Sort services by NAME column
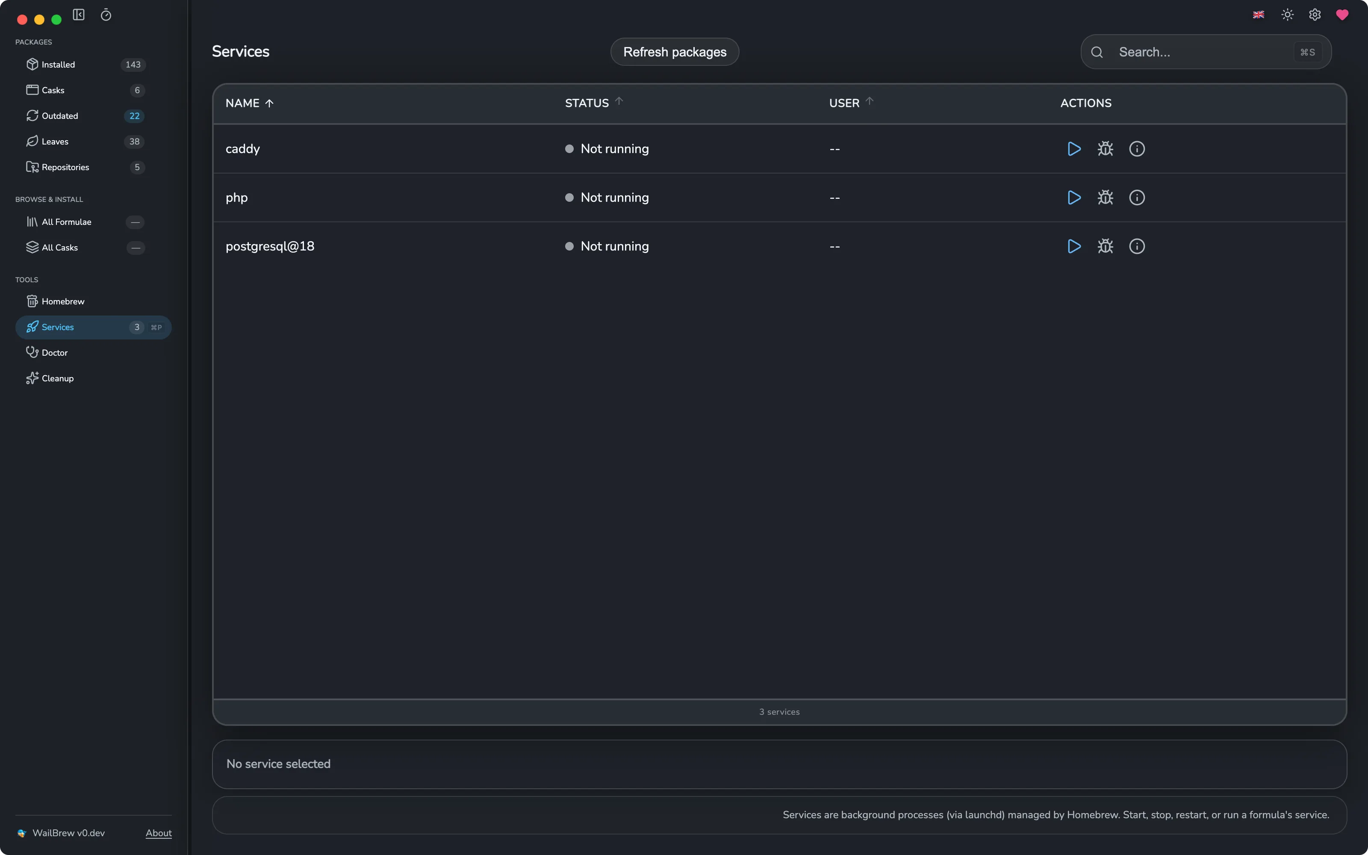Viewport: 1368px width, 855px height. [x=249, y=103]
